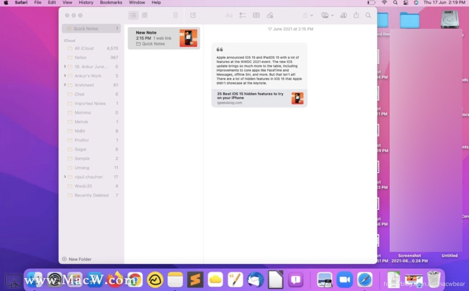The image size is (469, 291).
Task: Click the Spotlight search icon in menu bar
Action: click(395, 3)
